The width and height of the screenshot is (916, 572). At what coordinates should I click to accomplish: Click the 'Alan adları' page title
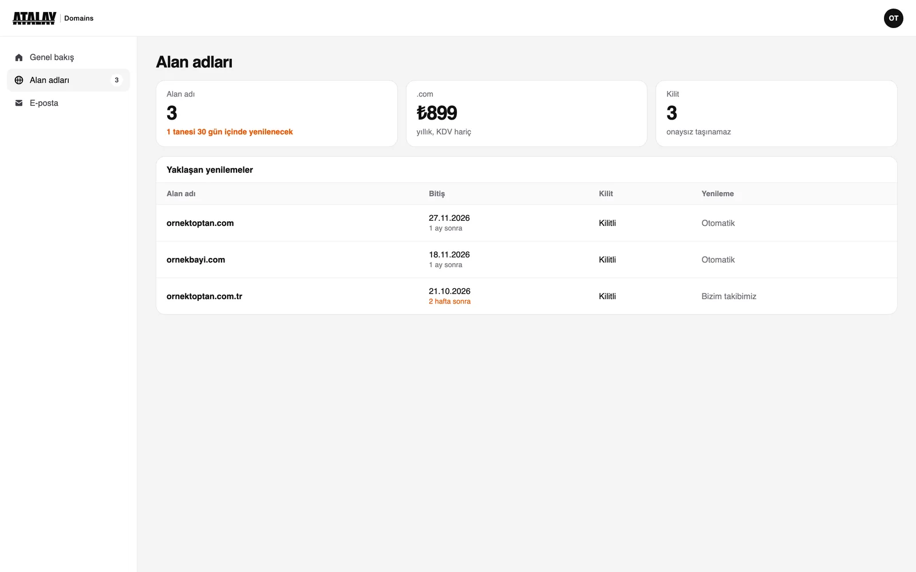coord(194,62)
